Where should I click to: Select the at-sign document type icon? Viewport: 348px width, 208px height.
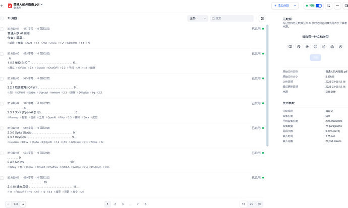point(315,47)
